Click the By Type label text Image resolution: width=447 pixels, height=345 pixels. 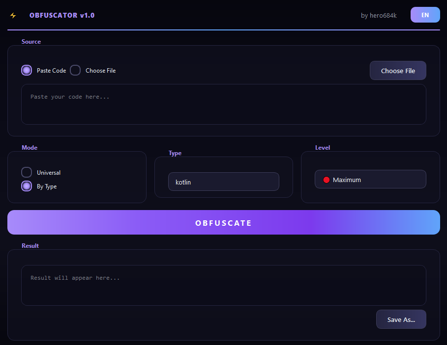(47, 186)
